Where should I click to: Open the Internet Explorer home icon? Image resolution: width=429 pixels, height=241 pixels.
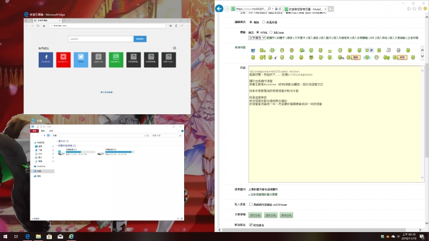[x=409, y=9]
